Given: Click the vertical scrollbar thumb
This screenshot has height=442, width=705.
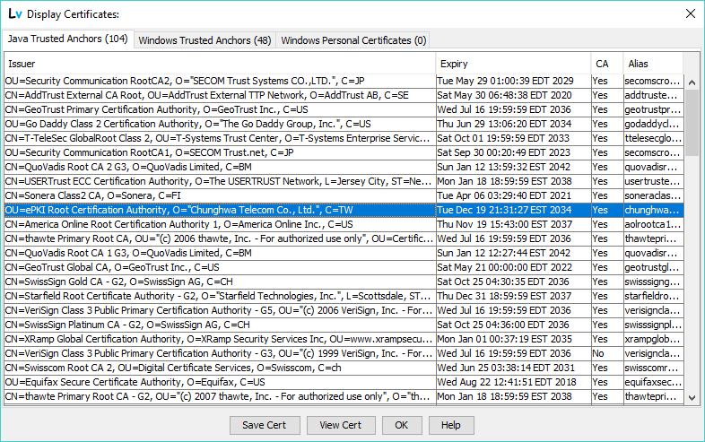Looking at the screenshot, I should click(x=692, y=122).
